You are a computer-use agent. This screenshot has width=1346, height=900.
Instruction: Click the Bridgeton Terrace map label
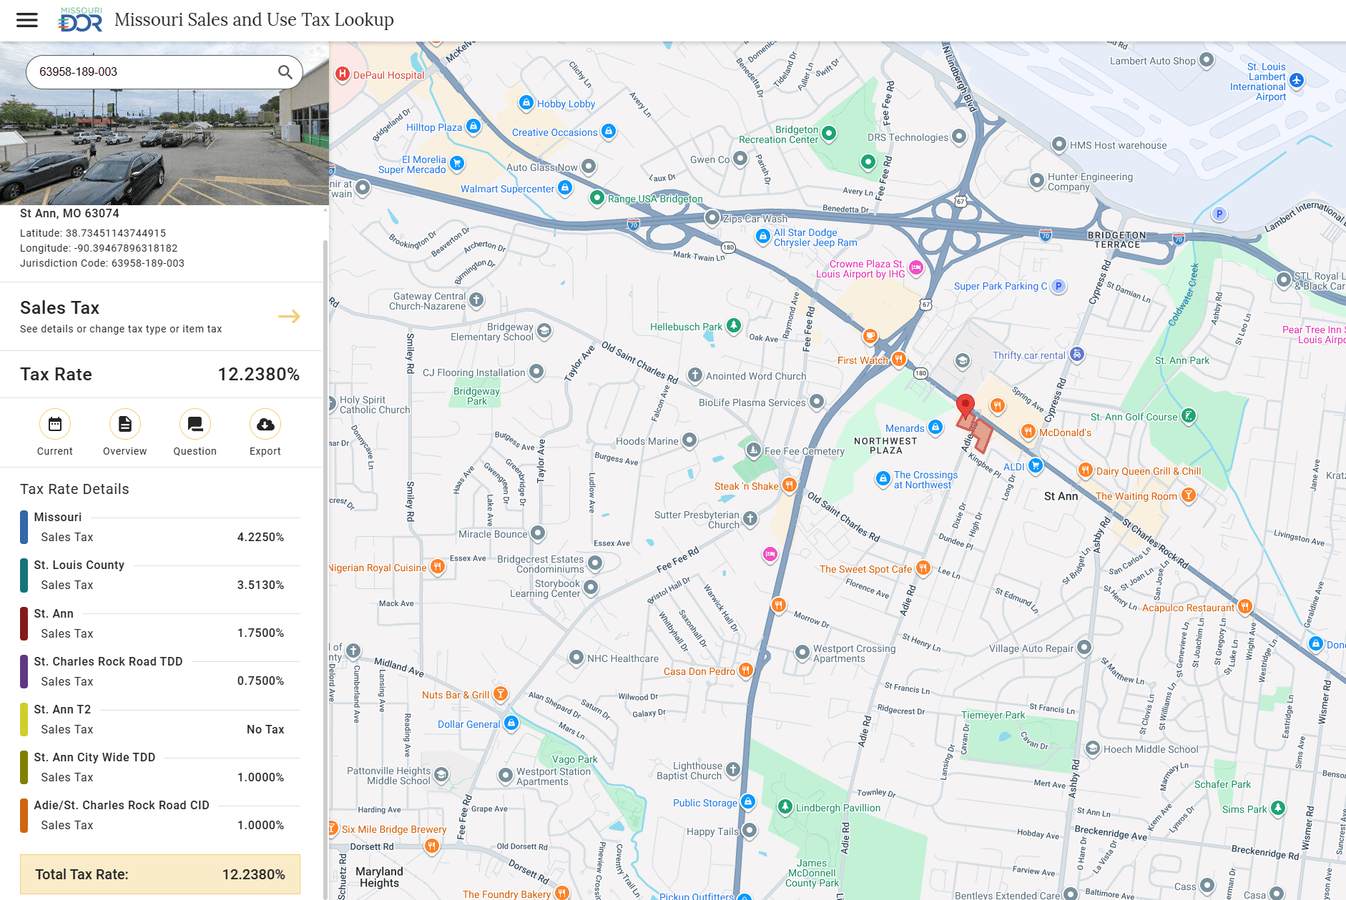pyautogui.click(x=1117, y=239)
